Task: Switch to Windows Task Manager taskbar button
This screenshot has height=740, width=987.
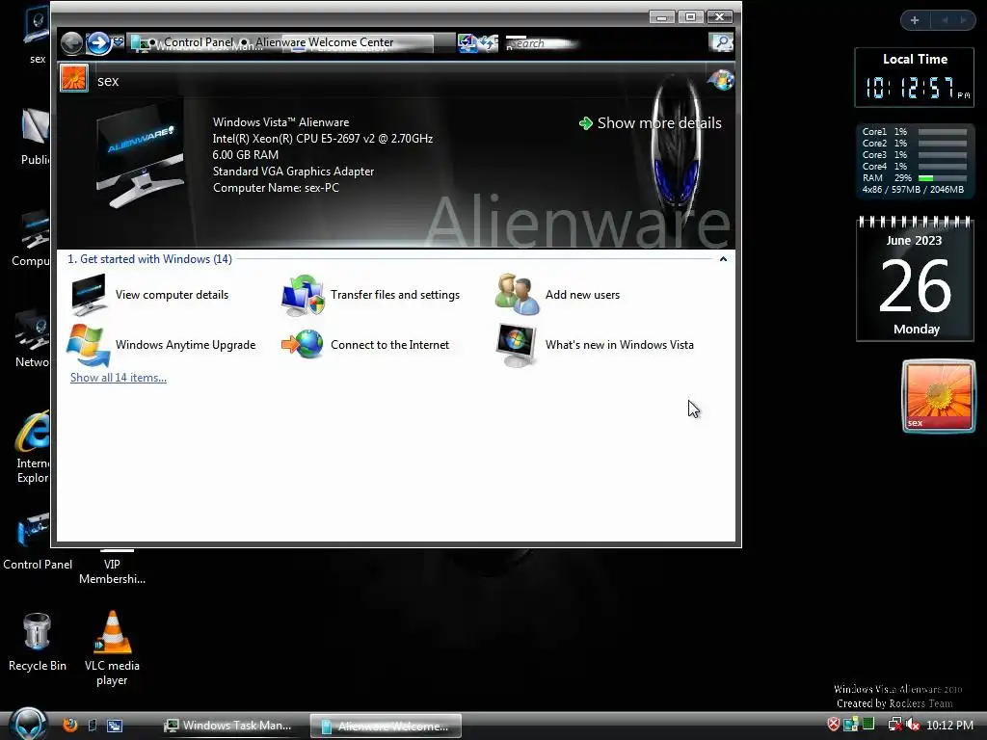Action: pyautogui.click(x=227, y=726)
